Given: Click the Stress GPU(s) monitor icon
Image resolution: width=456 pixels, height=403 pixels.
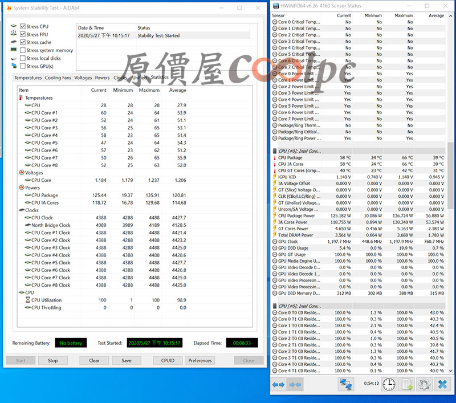Looking at the screenshot, I should 14,66.
